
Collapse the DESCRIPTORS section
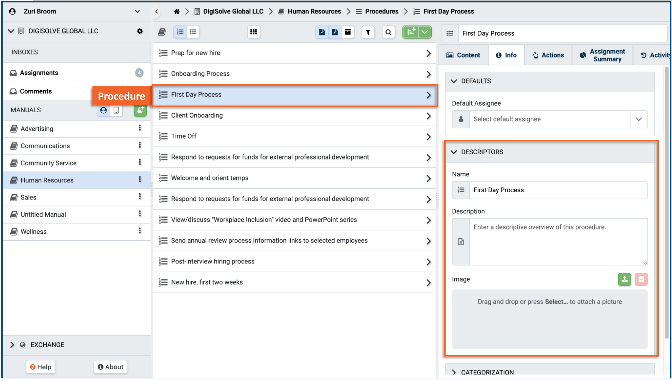click(x=454, y=152)
